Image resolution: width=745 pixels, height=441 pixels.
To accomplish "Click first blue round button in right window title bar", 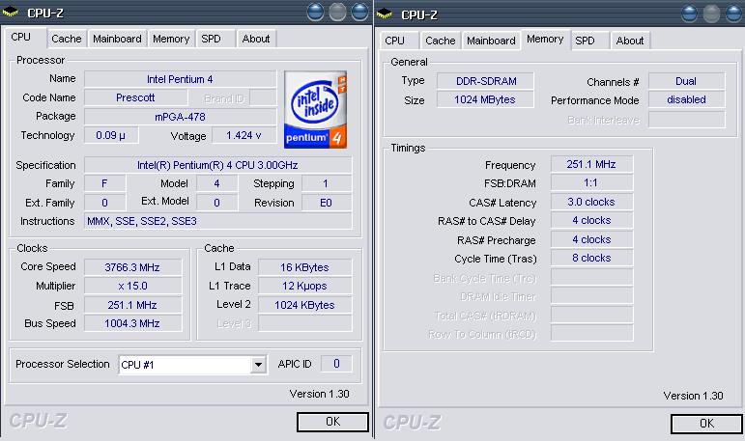I will click(x=689, y=14).
